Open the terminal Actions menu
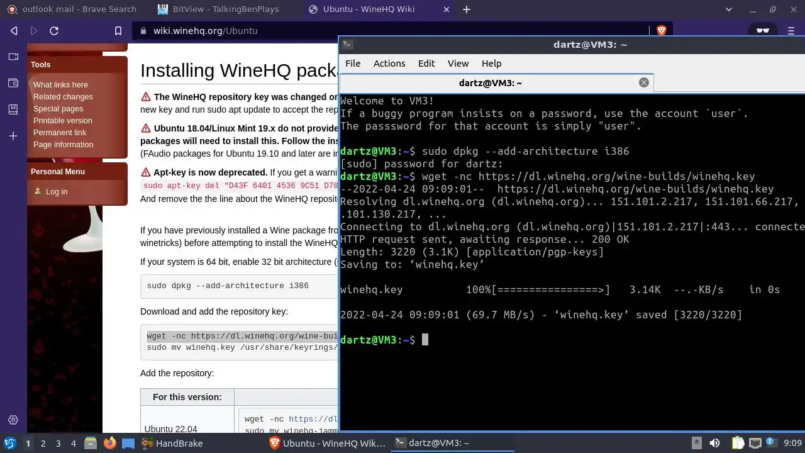 click(389, 64)
